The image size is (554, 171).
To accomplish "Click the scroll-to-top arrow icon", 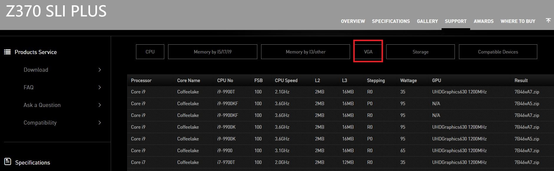I will pos(548,21).
